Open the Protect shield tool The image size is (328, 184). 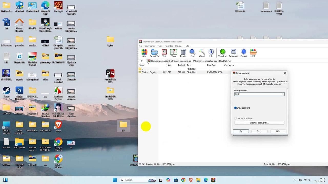coord(244,53)
